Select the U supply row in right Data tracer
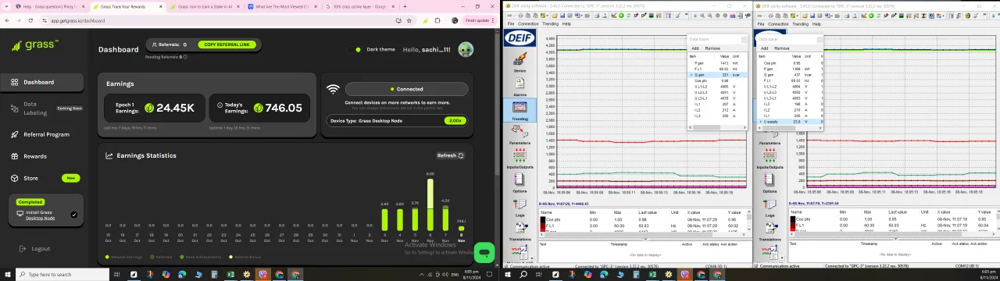Image resolution: width=1000 pixels, height=281 pixels. (x=789, y=122)
